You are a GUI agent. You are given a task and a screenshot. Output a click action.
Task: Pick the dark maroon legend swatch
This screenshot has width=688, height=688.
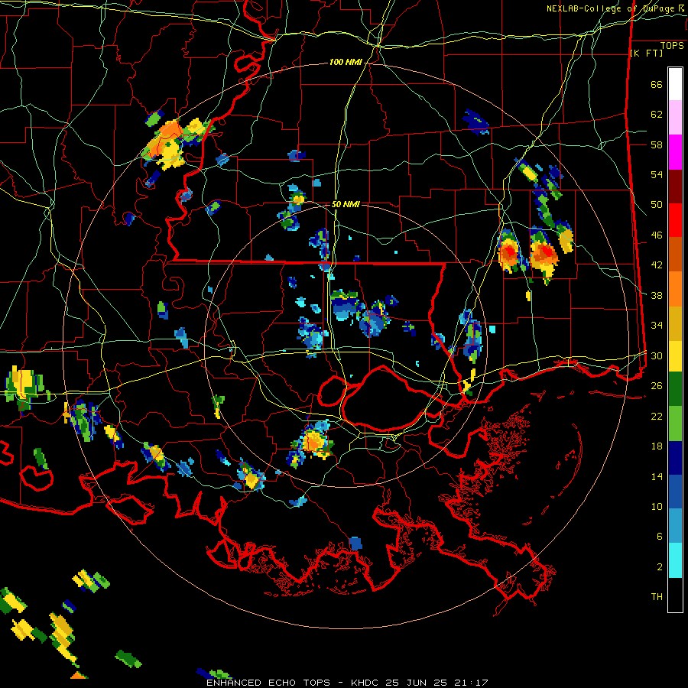675,186
